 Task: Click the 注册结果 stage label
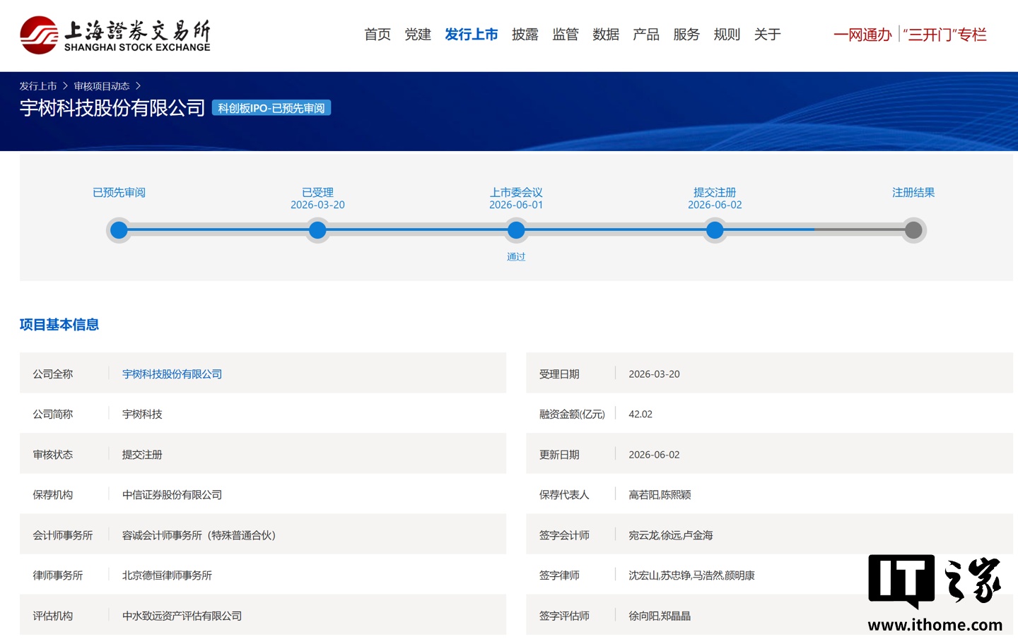click(x=913, y=193)
